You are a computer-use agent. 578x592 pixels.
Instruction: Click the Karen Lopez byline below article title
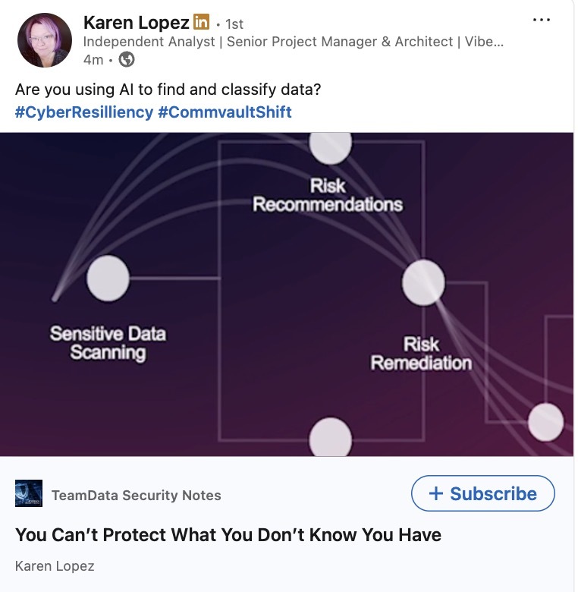click(x=55, y=566)
